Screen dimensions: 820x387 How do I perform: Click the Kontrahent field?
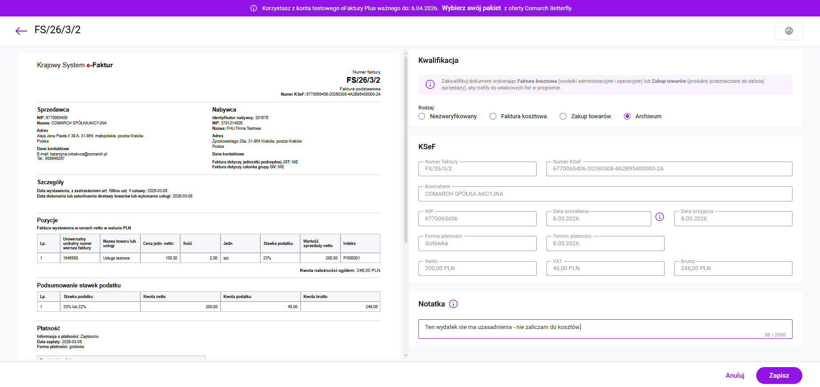pyautogui.click(x=605, y=194)
